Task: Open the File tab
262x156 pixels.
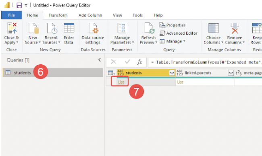Action: (12, 15)
